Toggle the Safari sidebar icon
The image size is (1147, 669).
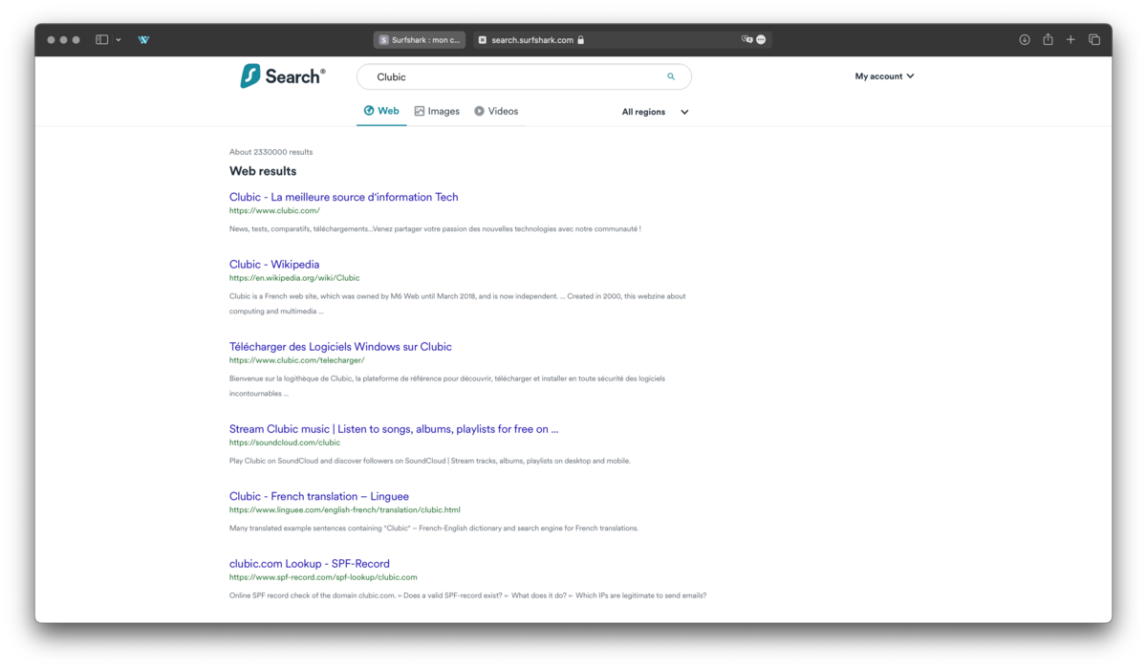[x=102, y=40]
